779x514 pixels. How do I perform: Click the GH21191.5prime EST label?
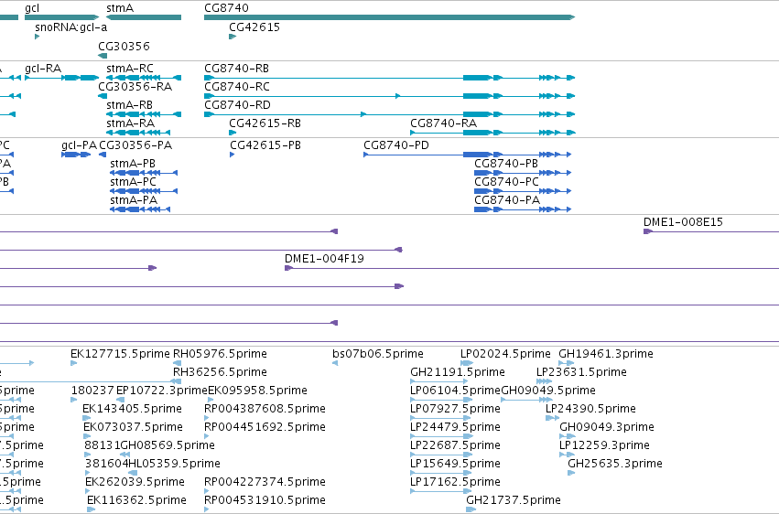[458, 372]
